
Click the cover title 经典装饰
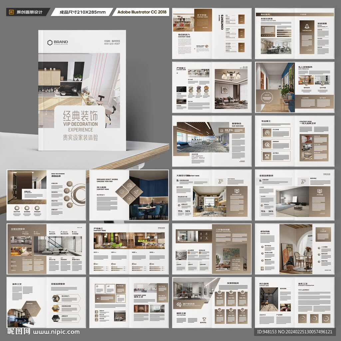tap(81, 116)
